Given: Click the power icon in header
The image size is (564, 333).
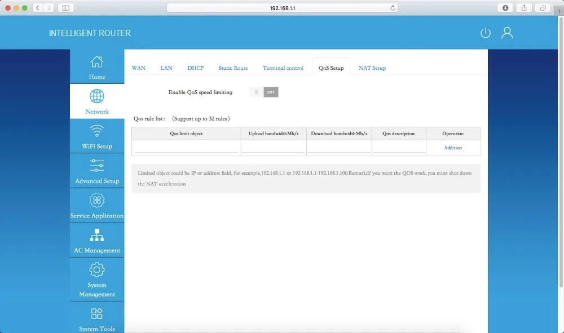Looking at the screenshot, I should 486,33.
